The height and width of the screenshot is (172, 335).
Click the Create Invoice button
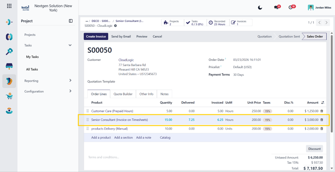(96, 36)
